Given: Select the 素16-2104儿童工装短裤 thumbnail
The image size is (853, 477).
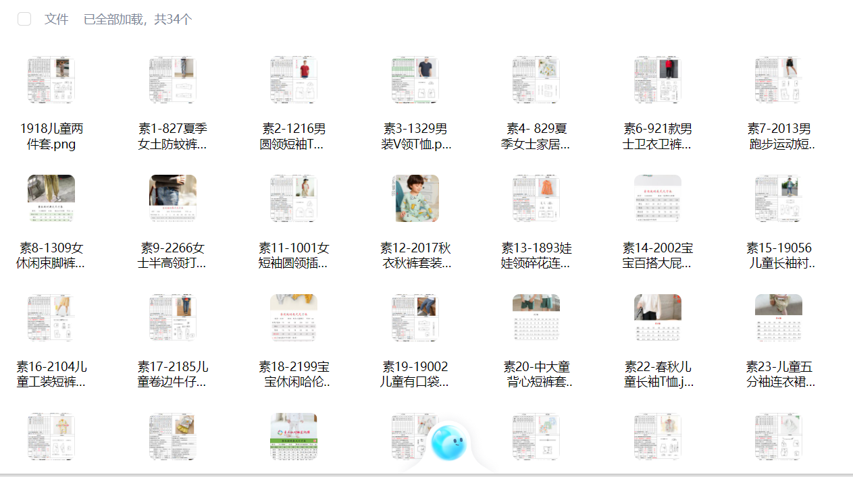Looking at the screenshot, I should pyautogui.click(x=51, y=318).
